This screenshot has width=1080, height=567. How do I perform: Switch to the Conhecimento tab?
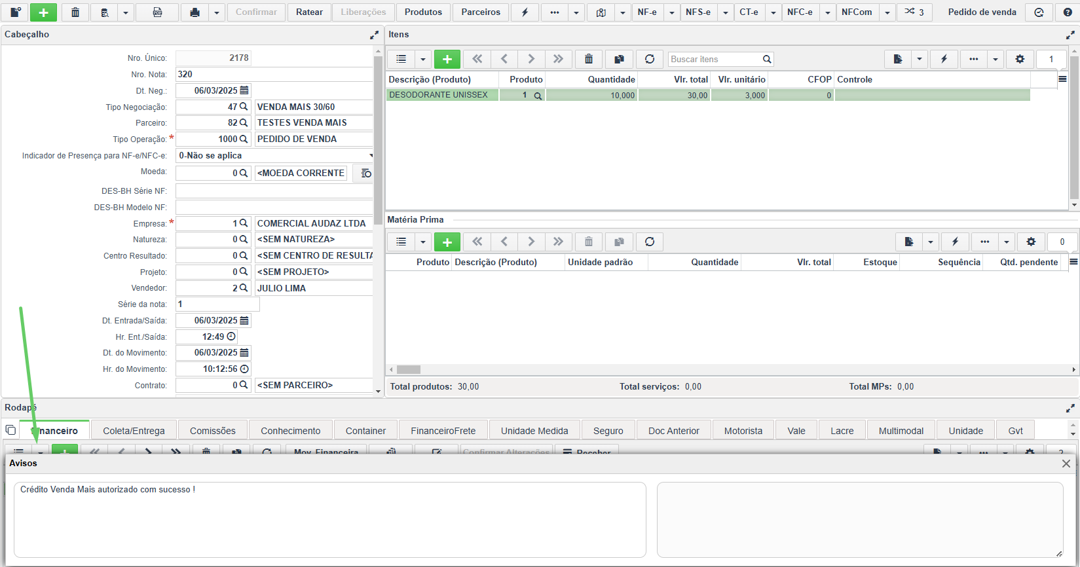point(291,431)
